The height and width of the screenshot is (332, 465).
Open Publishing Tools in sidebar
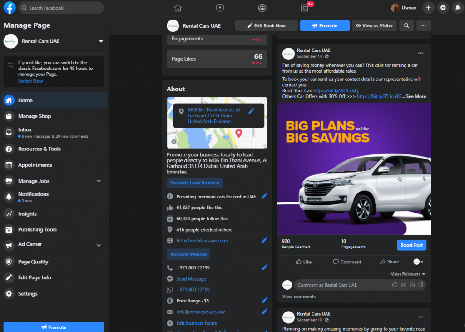tap(54, 230)
